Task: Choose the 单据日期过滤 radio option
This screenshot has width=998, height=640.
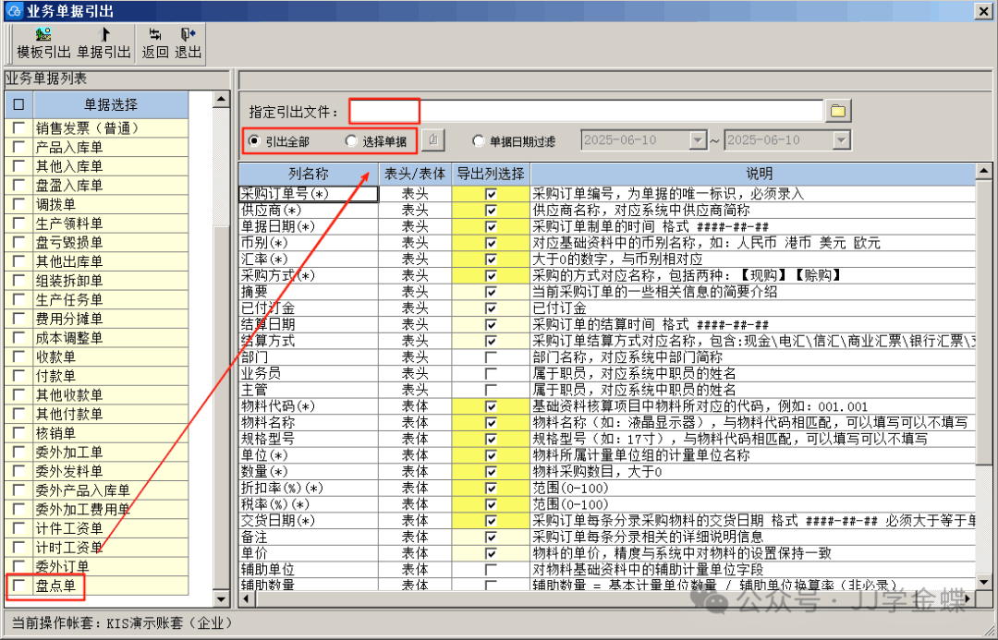Action: [478, 141]
